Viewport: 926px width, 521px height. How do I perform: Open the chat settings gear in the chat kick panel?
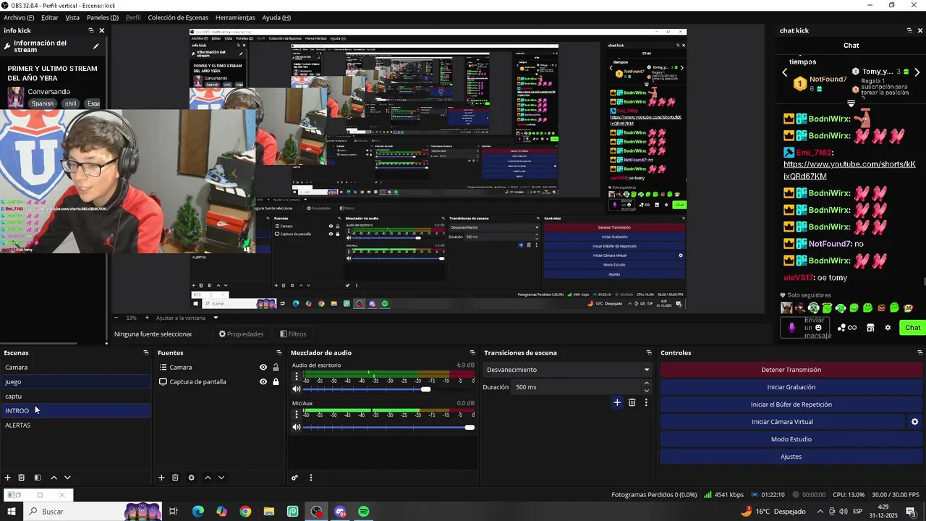(x=888, y=328)
